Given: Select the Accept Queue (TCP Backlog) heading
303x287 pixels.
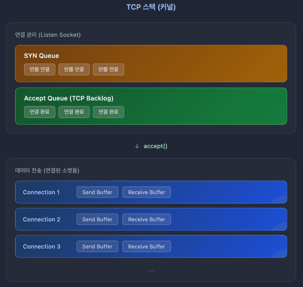Looking at the screenshot, I should pyautogui.click(x=69, y=98).
